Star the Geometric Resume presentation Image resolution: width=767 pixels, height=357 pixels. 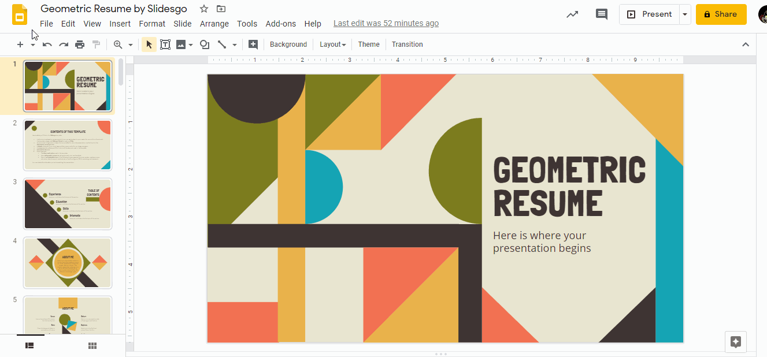[x=203, y=9]
